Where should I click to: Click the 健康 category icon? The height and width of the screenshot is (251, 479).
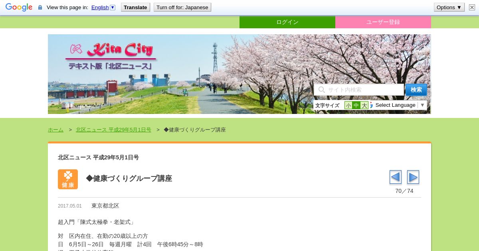(68, 179)
